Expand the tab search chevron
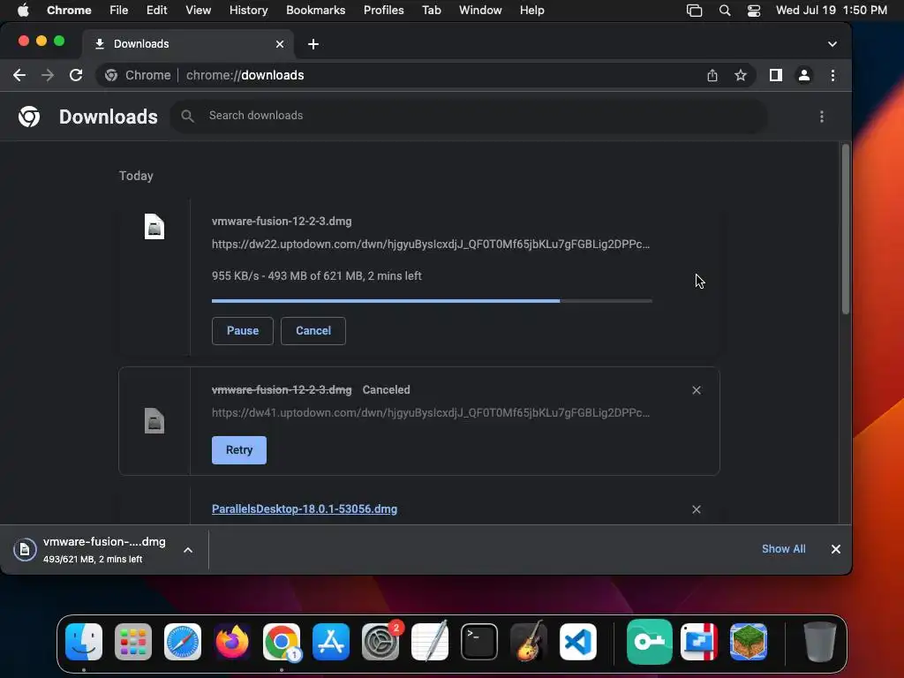904x678 pixels. click(832, 44)
